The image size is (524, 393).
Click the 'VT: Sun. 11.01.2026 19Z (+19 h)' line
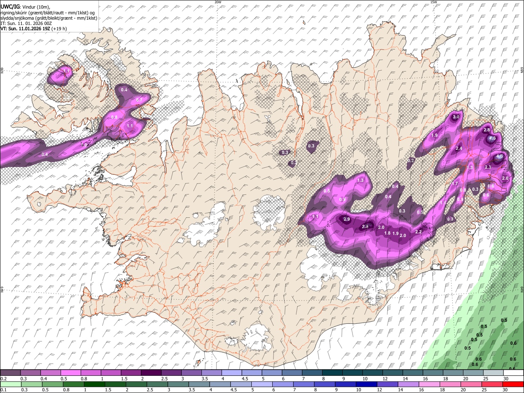34,29
